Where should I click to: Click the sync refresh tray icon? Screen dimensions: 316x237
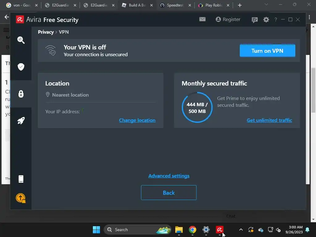(x=251, y=230)
